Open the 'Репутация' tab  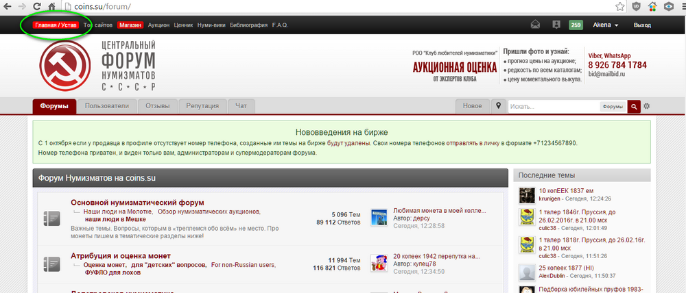(202, 106)
